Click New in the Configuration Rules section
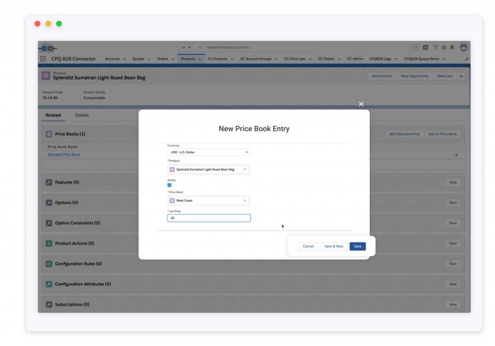The width and height of the screenshot is (495, 346). (x=452, y=264)
